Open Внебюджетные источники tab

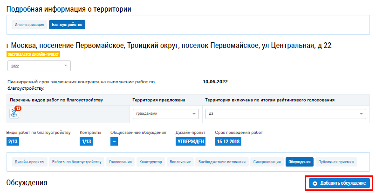click(222, 162)
